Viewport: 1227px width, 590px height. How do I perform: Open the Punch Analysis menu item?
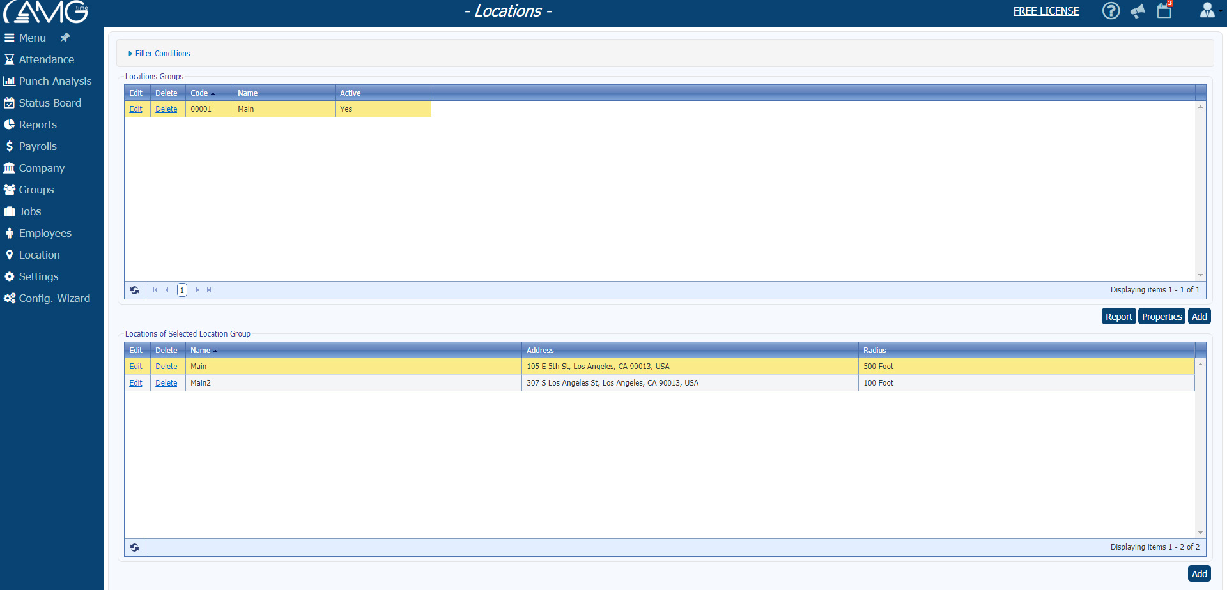click(x=55, y=81)
